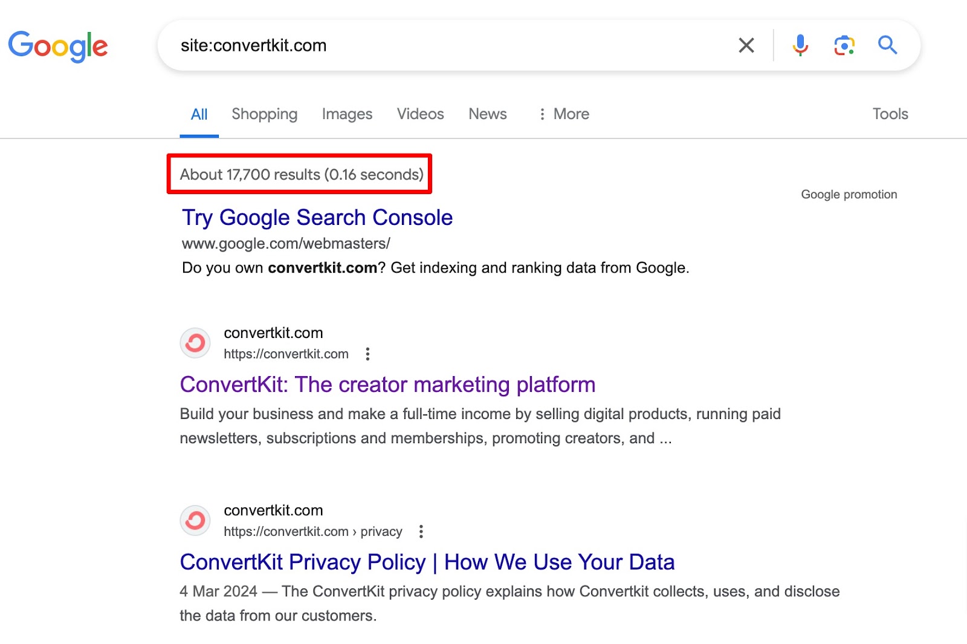Switch to the Videos tab
The width and height of the screenshot is (967, 644).
(420, 114)
